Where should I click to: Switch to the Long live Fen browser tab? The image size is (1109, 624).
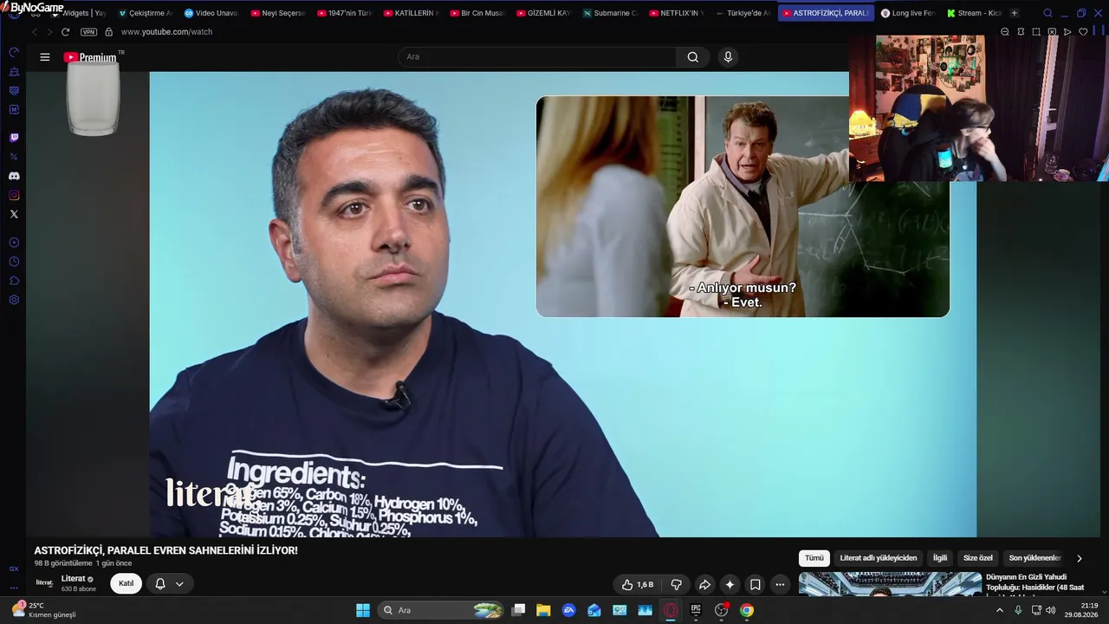[908, 13]
